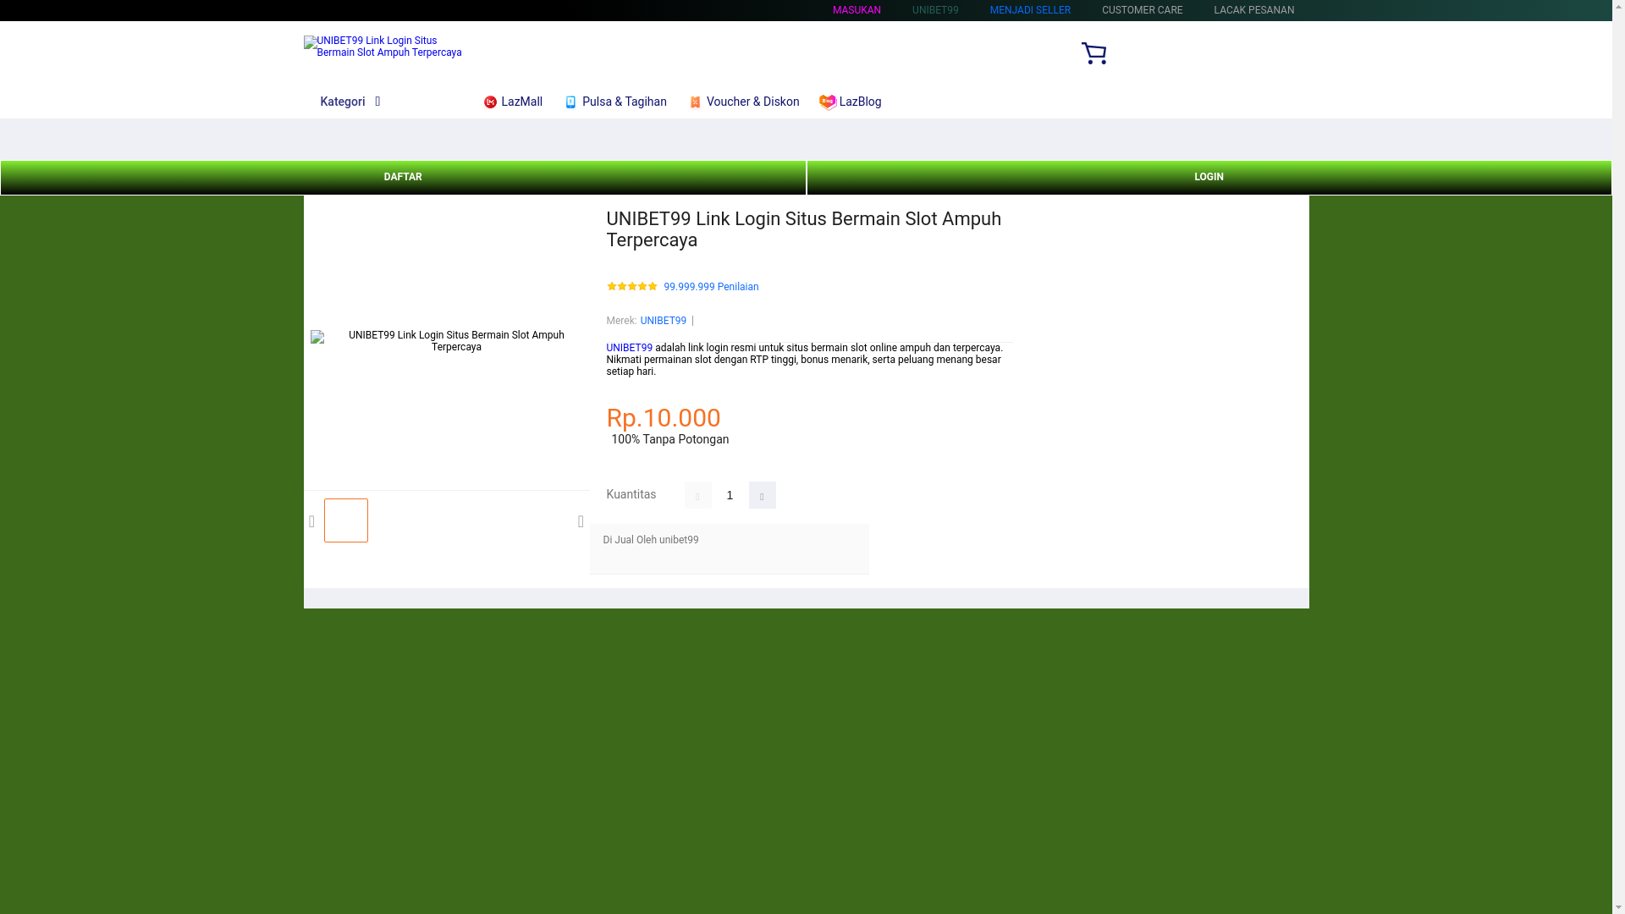Open the LazBlog heart icon
Screen dimensions: 1625x914
[x=827, y=102]
